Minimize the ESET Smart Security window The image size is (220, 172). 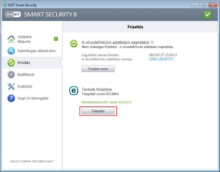coord(195,4)
